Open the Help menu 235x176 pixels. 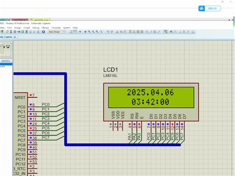[x=75, y=28]
